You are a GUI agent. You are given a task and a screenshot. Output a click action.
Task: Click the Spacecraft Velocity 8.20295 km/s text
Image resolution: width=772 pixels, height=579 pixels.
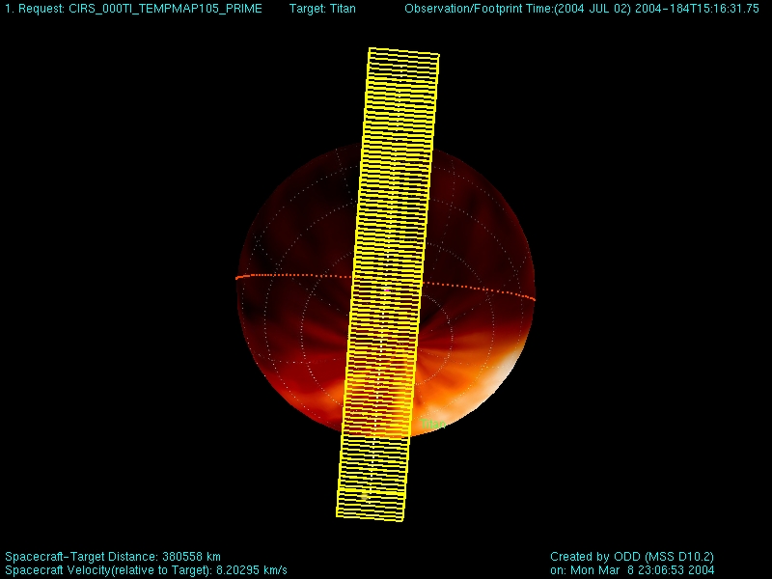(147, 570)
